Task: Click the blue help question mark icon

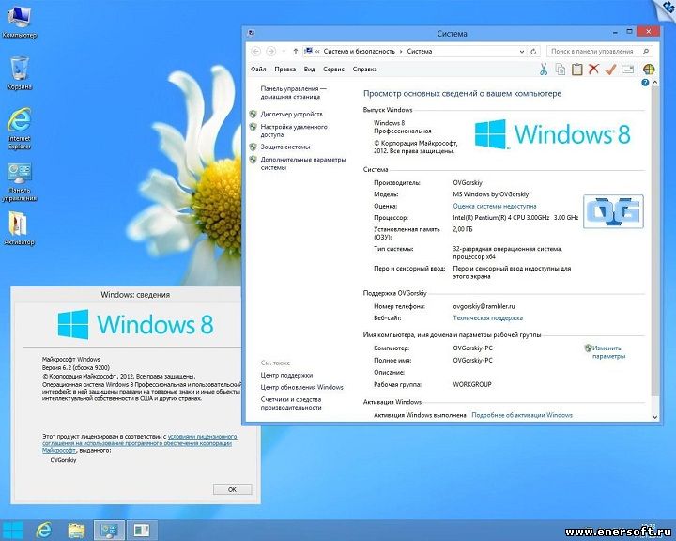Action: click(645, 83)
